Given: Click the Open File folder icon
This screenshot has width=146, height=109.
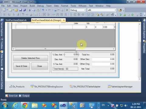Looking at the screenshot, I should [16, 10].
